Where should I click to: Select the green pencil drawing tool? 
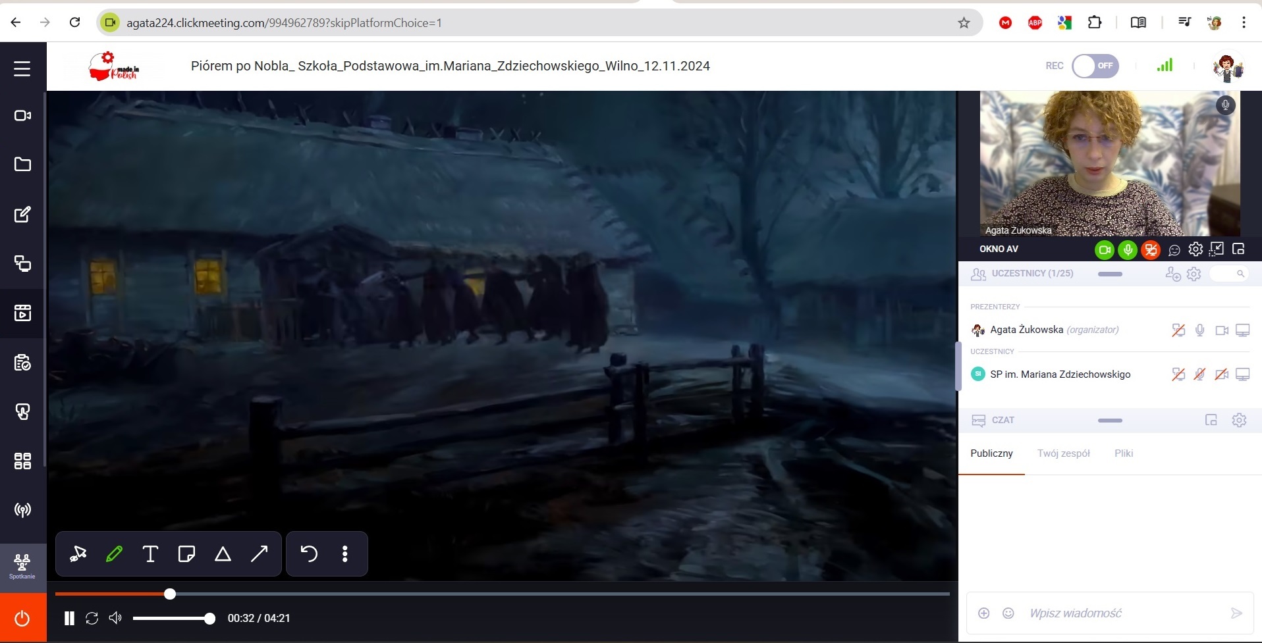coord(115,554)
